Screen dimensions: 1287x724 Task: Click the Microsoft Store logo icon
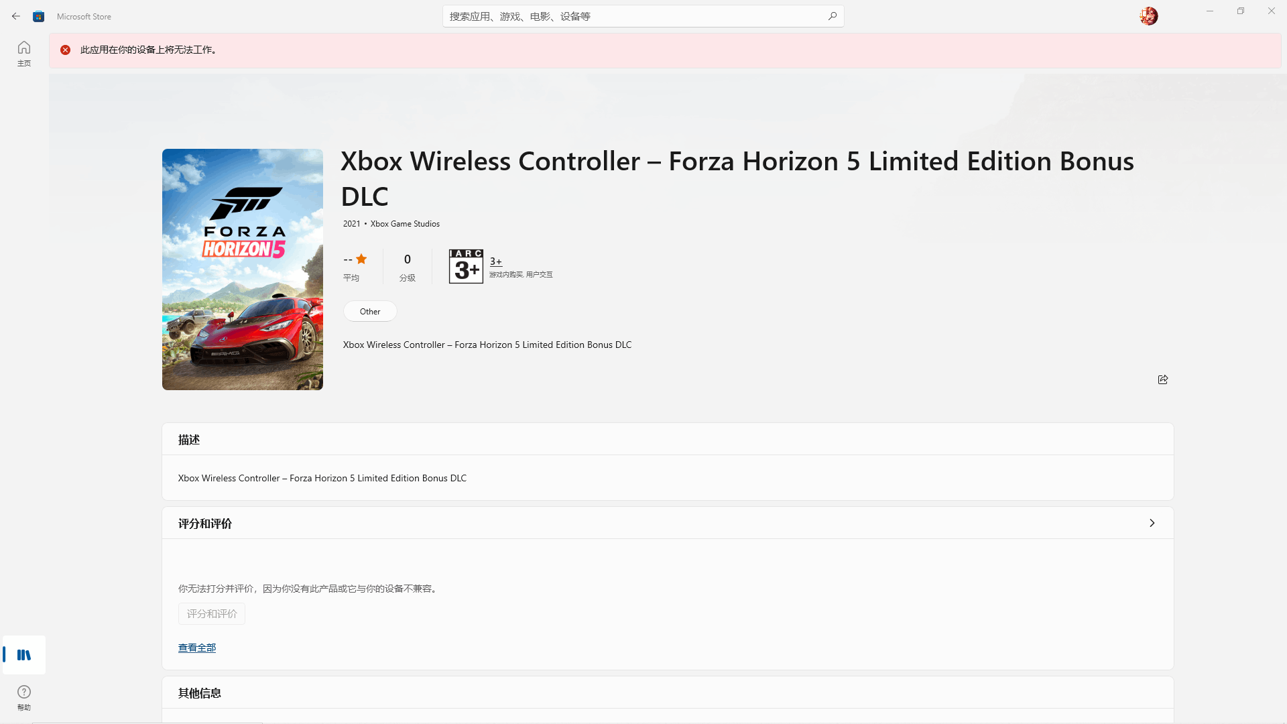coord(39,16)
